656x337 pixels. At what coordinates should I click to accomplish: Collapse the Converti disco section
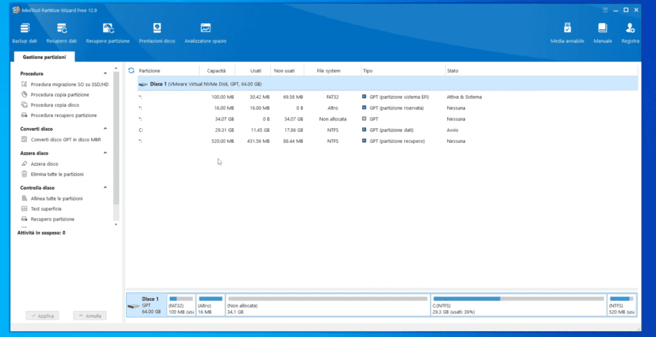[106, 129]
